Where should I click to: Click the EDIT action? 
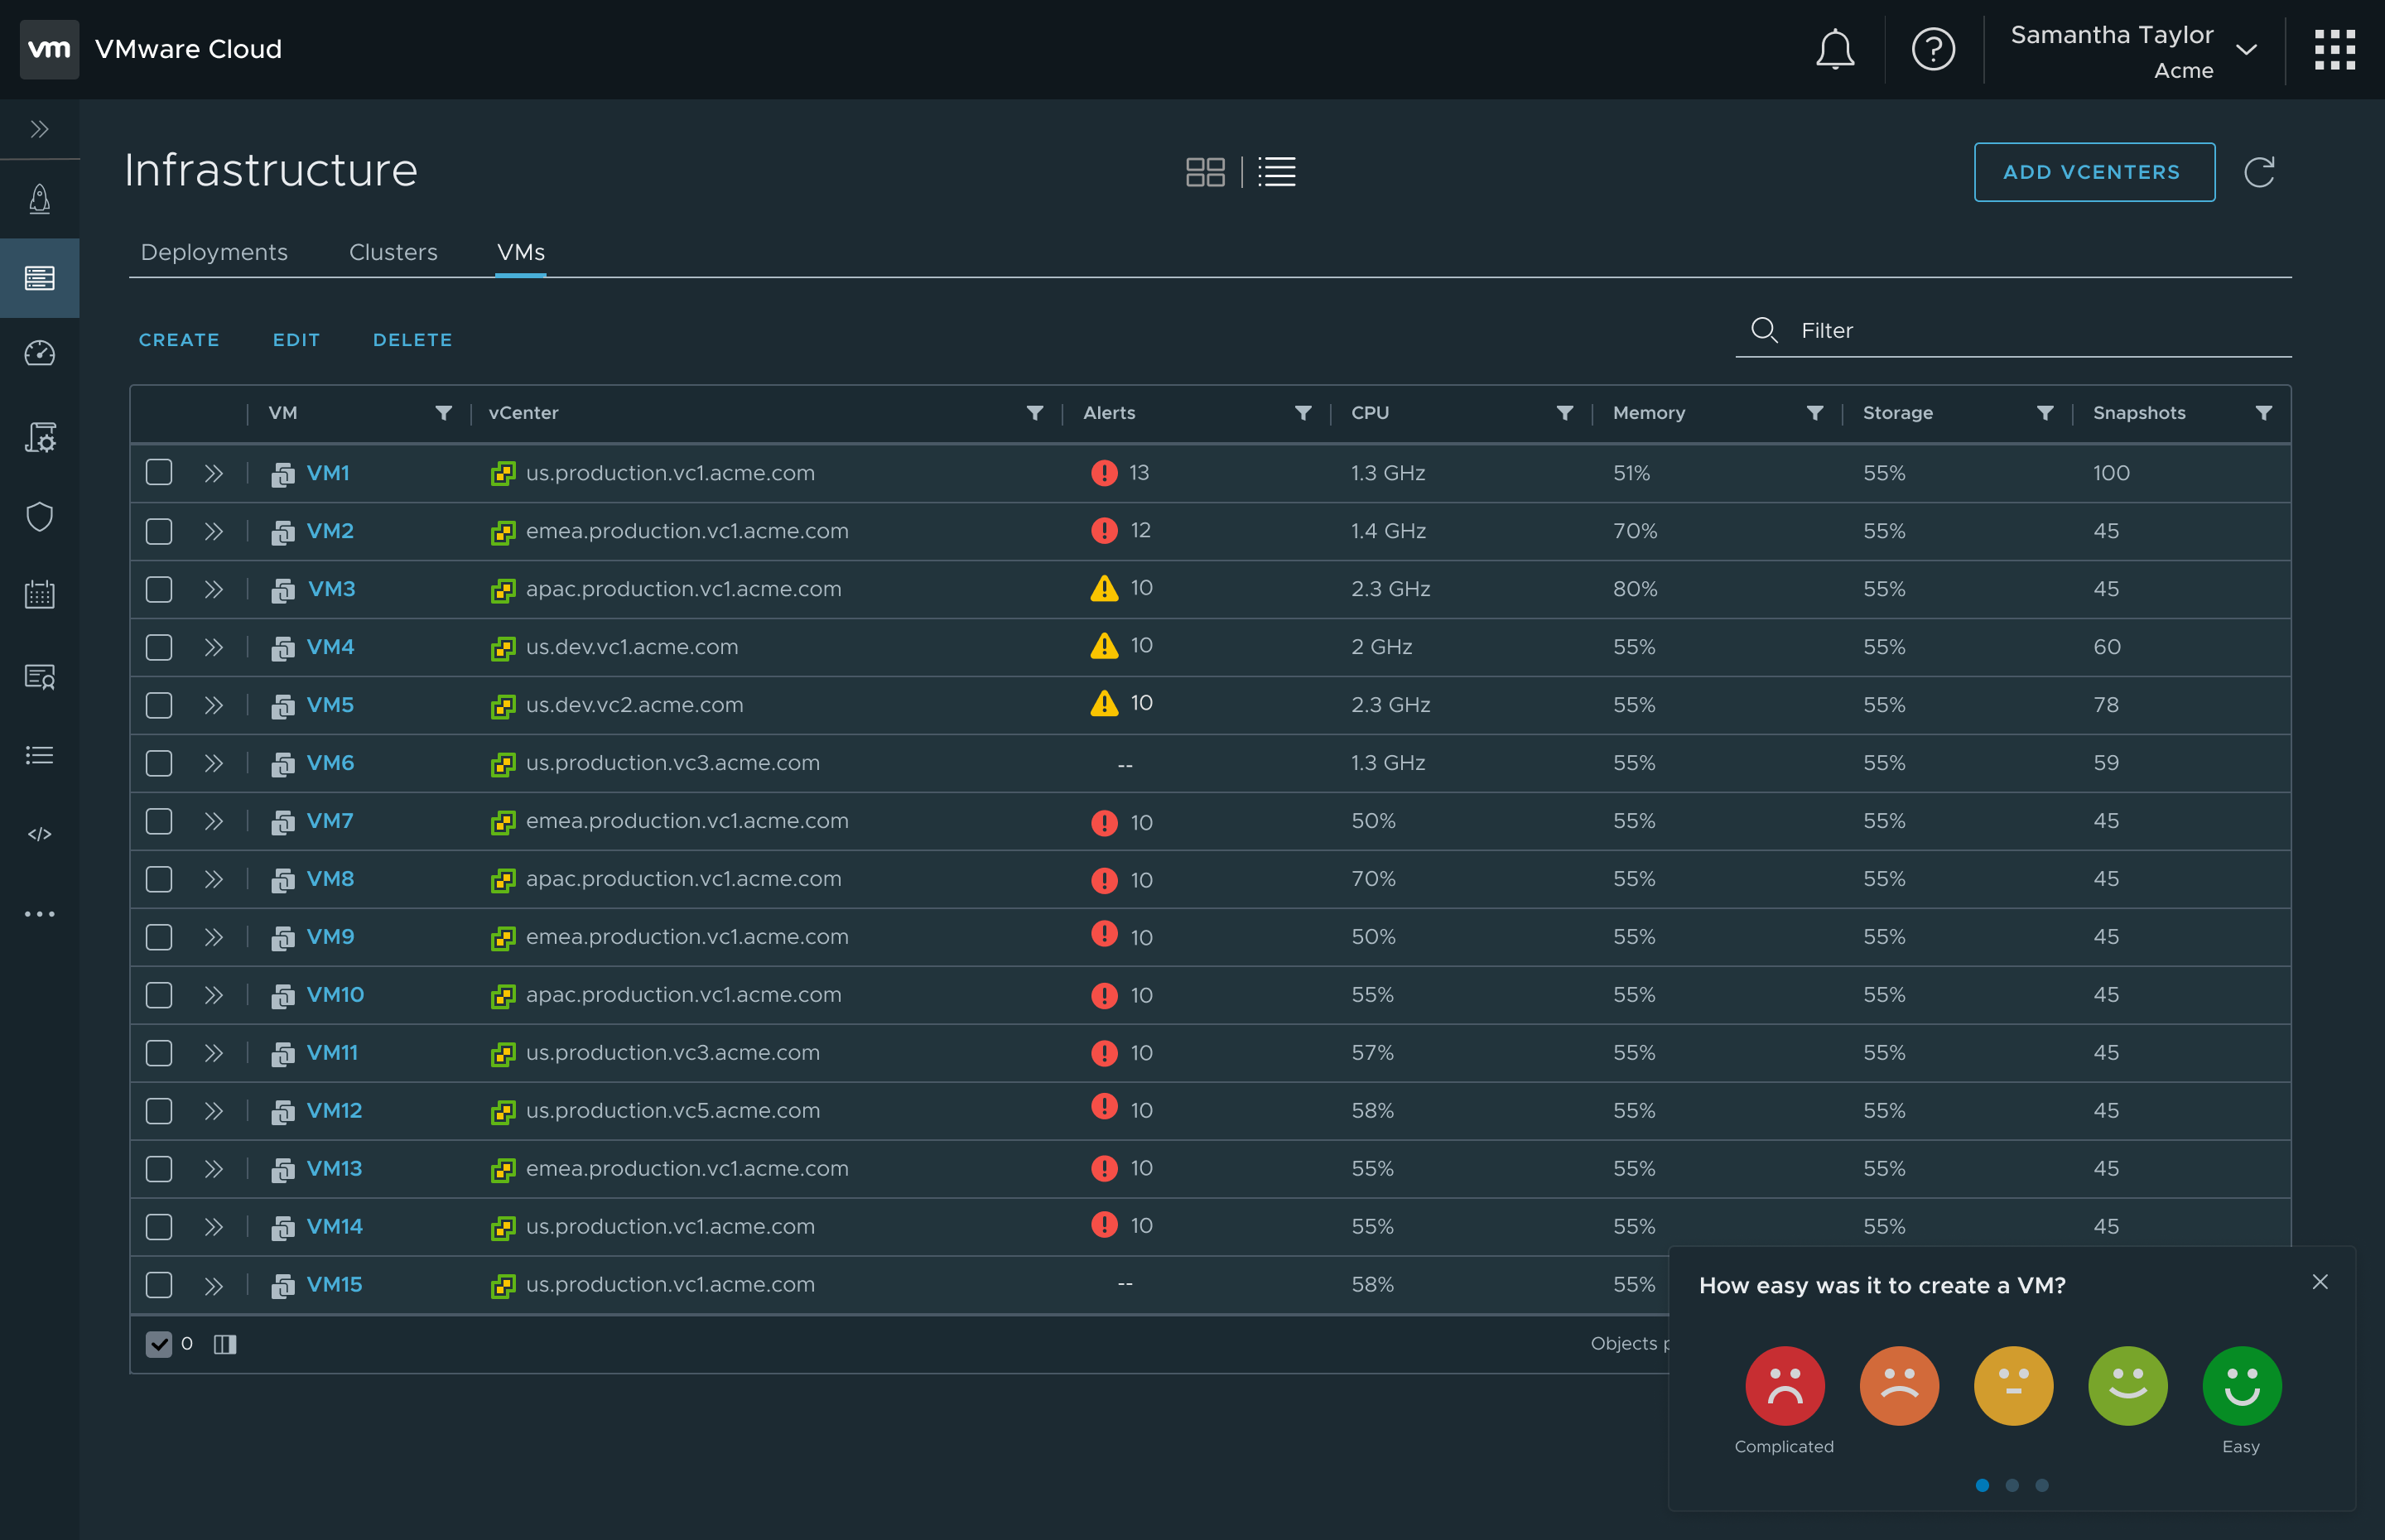296,340
